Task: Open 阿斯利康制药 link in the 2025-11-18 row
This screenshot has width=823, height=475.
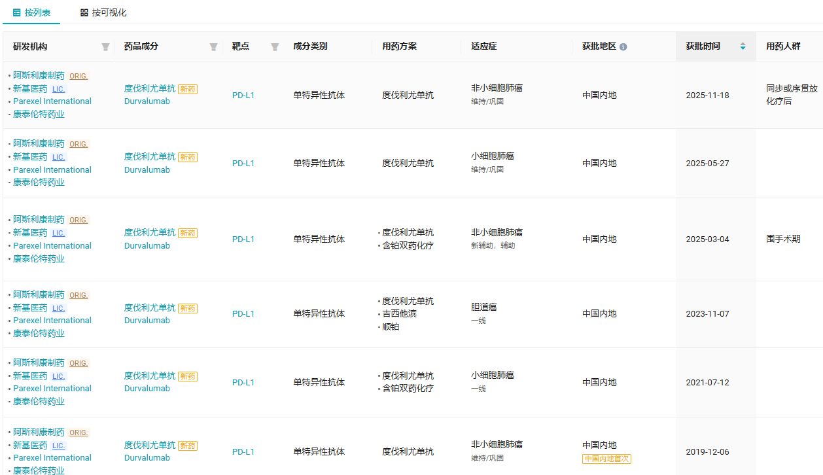Action: point(39,75)
